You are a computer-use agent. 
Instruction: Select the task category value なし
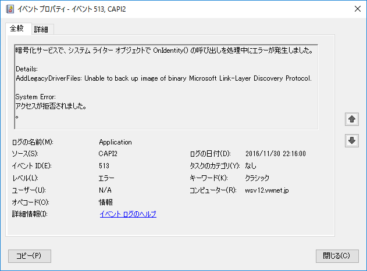coord(251,166)
